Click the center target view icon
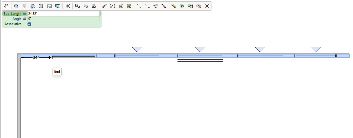353x138 pixels. (x=68, y=6)
